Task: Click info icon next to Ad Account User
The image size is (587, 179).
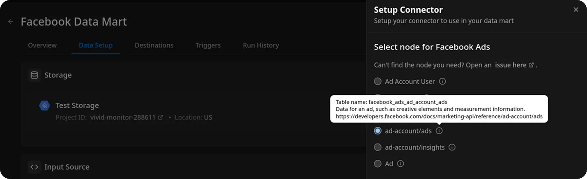Action: 442,81
